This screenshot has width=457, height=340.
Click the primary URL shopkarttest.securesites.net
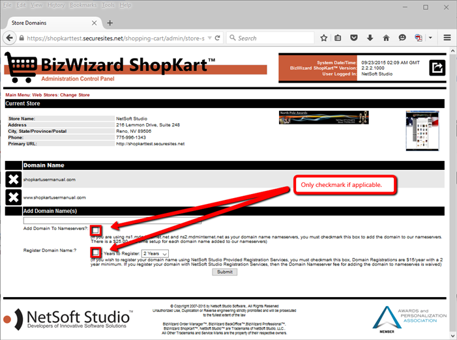pos(151,144)
